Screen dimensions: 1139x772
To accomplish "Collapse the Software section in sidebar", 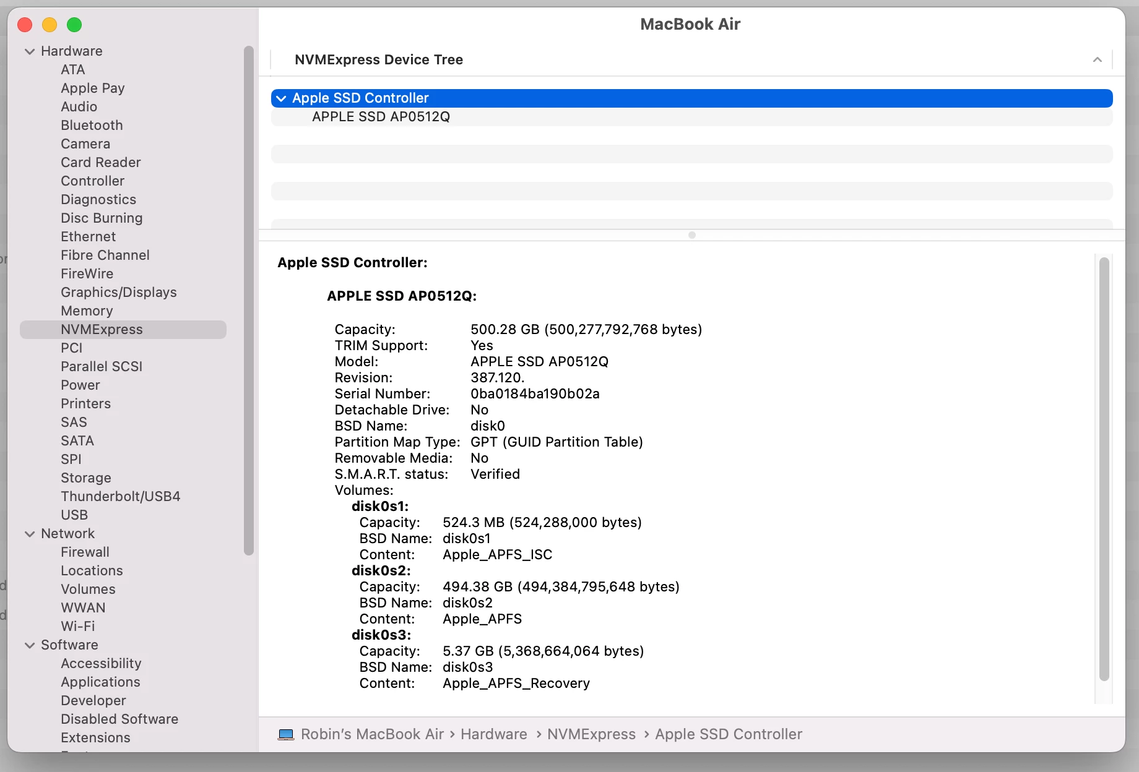I will 30,645.
